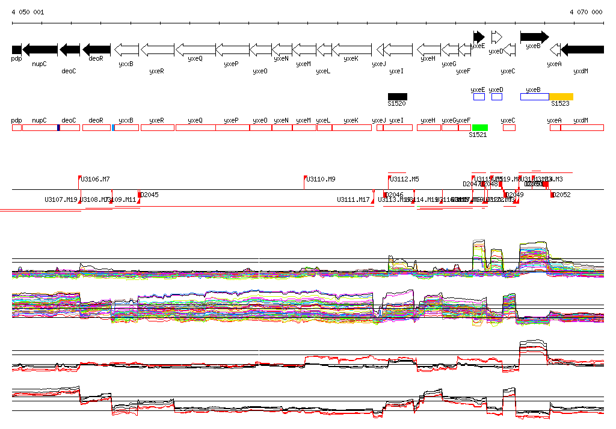The height and width of the screenshot is (429, 616).
Task: Click the black deoR gene arrow
Action: pos(97,50)
